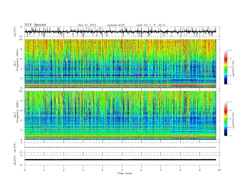Click the "-3" label on ch.1 color bar

pos(230,50)
